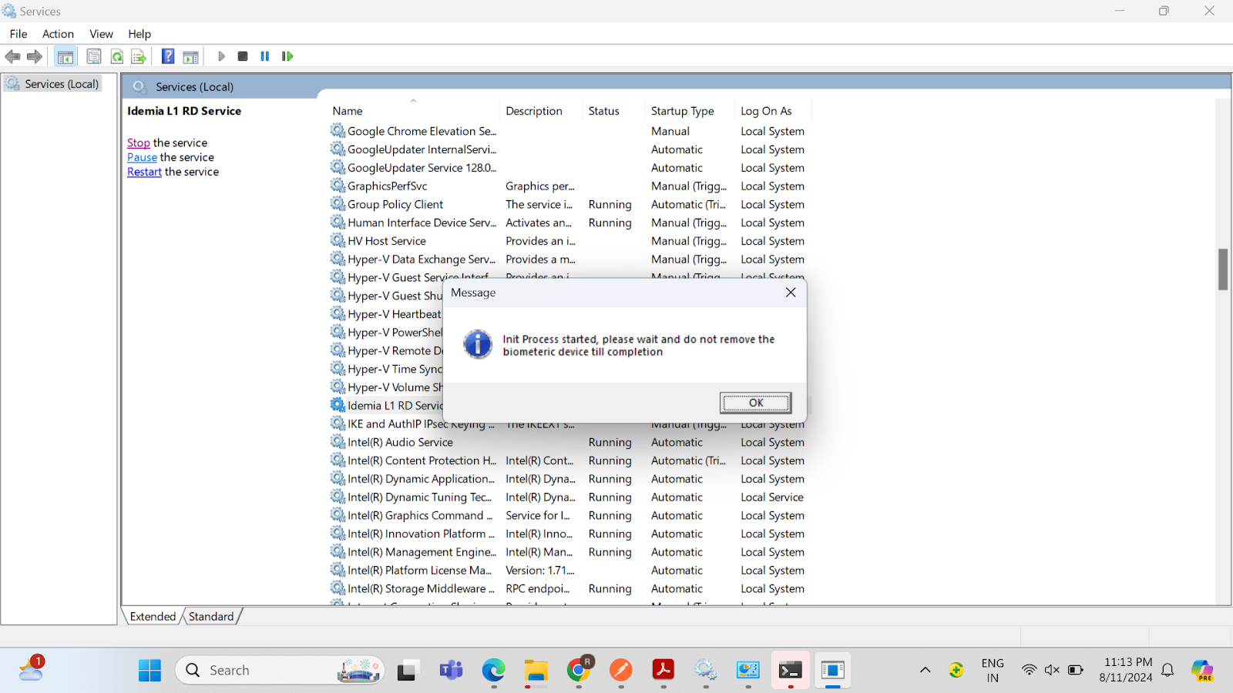Open File Explorer from the taskbar
This screenshot has height=693, width=1233.
click(536, 670)
